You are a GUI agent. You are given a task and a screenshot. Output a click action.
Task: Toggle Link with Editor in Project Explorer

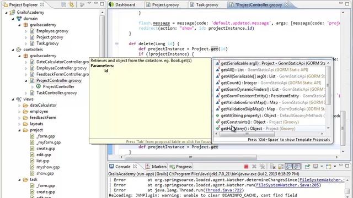(72, 4)
